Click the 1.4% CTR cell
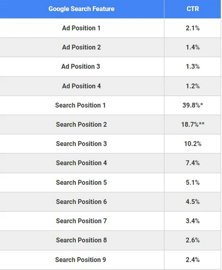The width and height of the screenshot is (222, 270). click(x=193, y=47)
